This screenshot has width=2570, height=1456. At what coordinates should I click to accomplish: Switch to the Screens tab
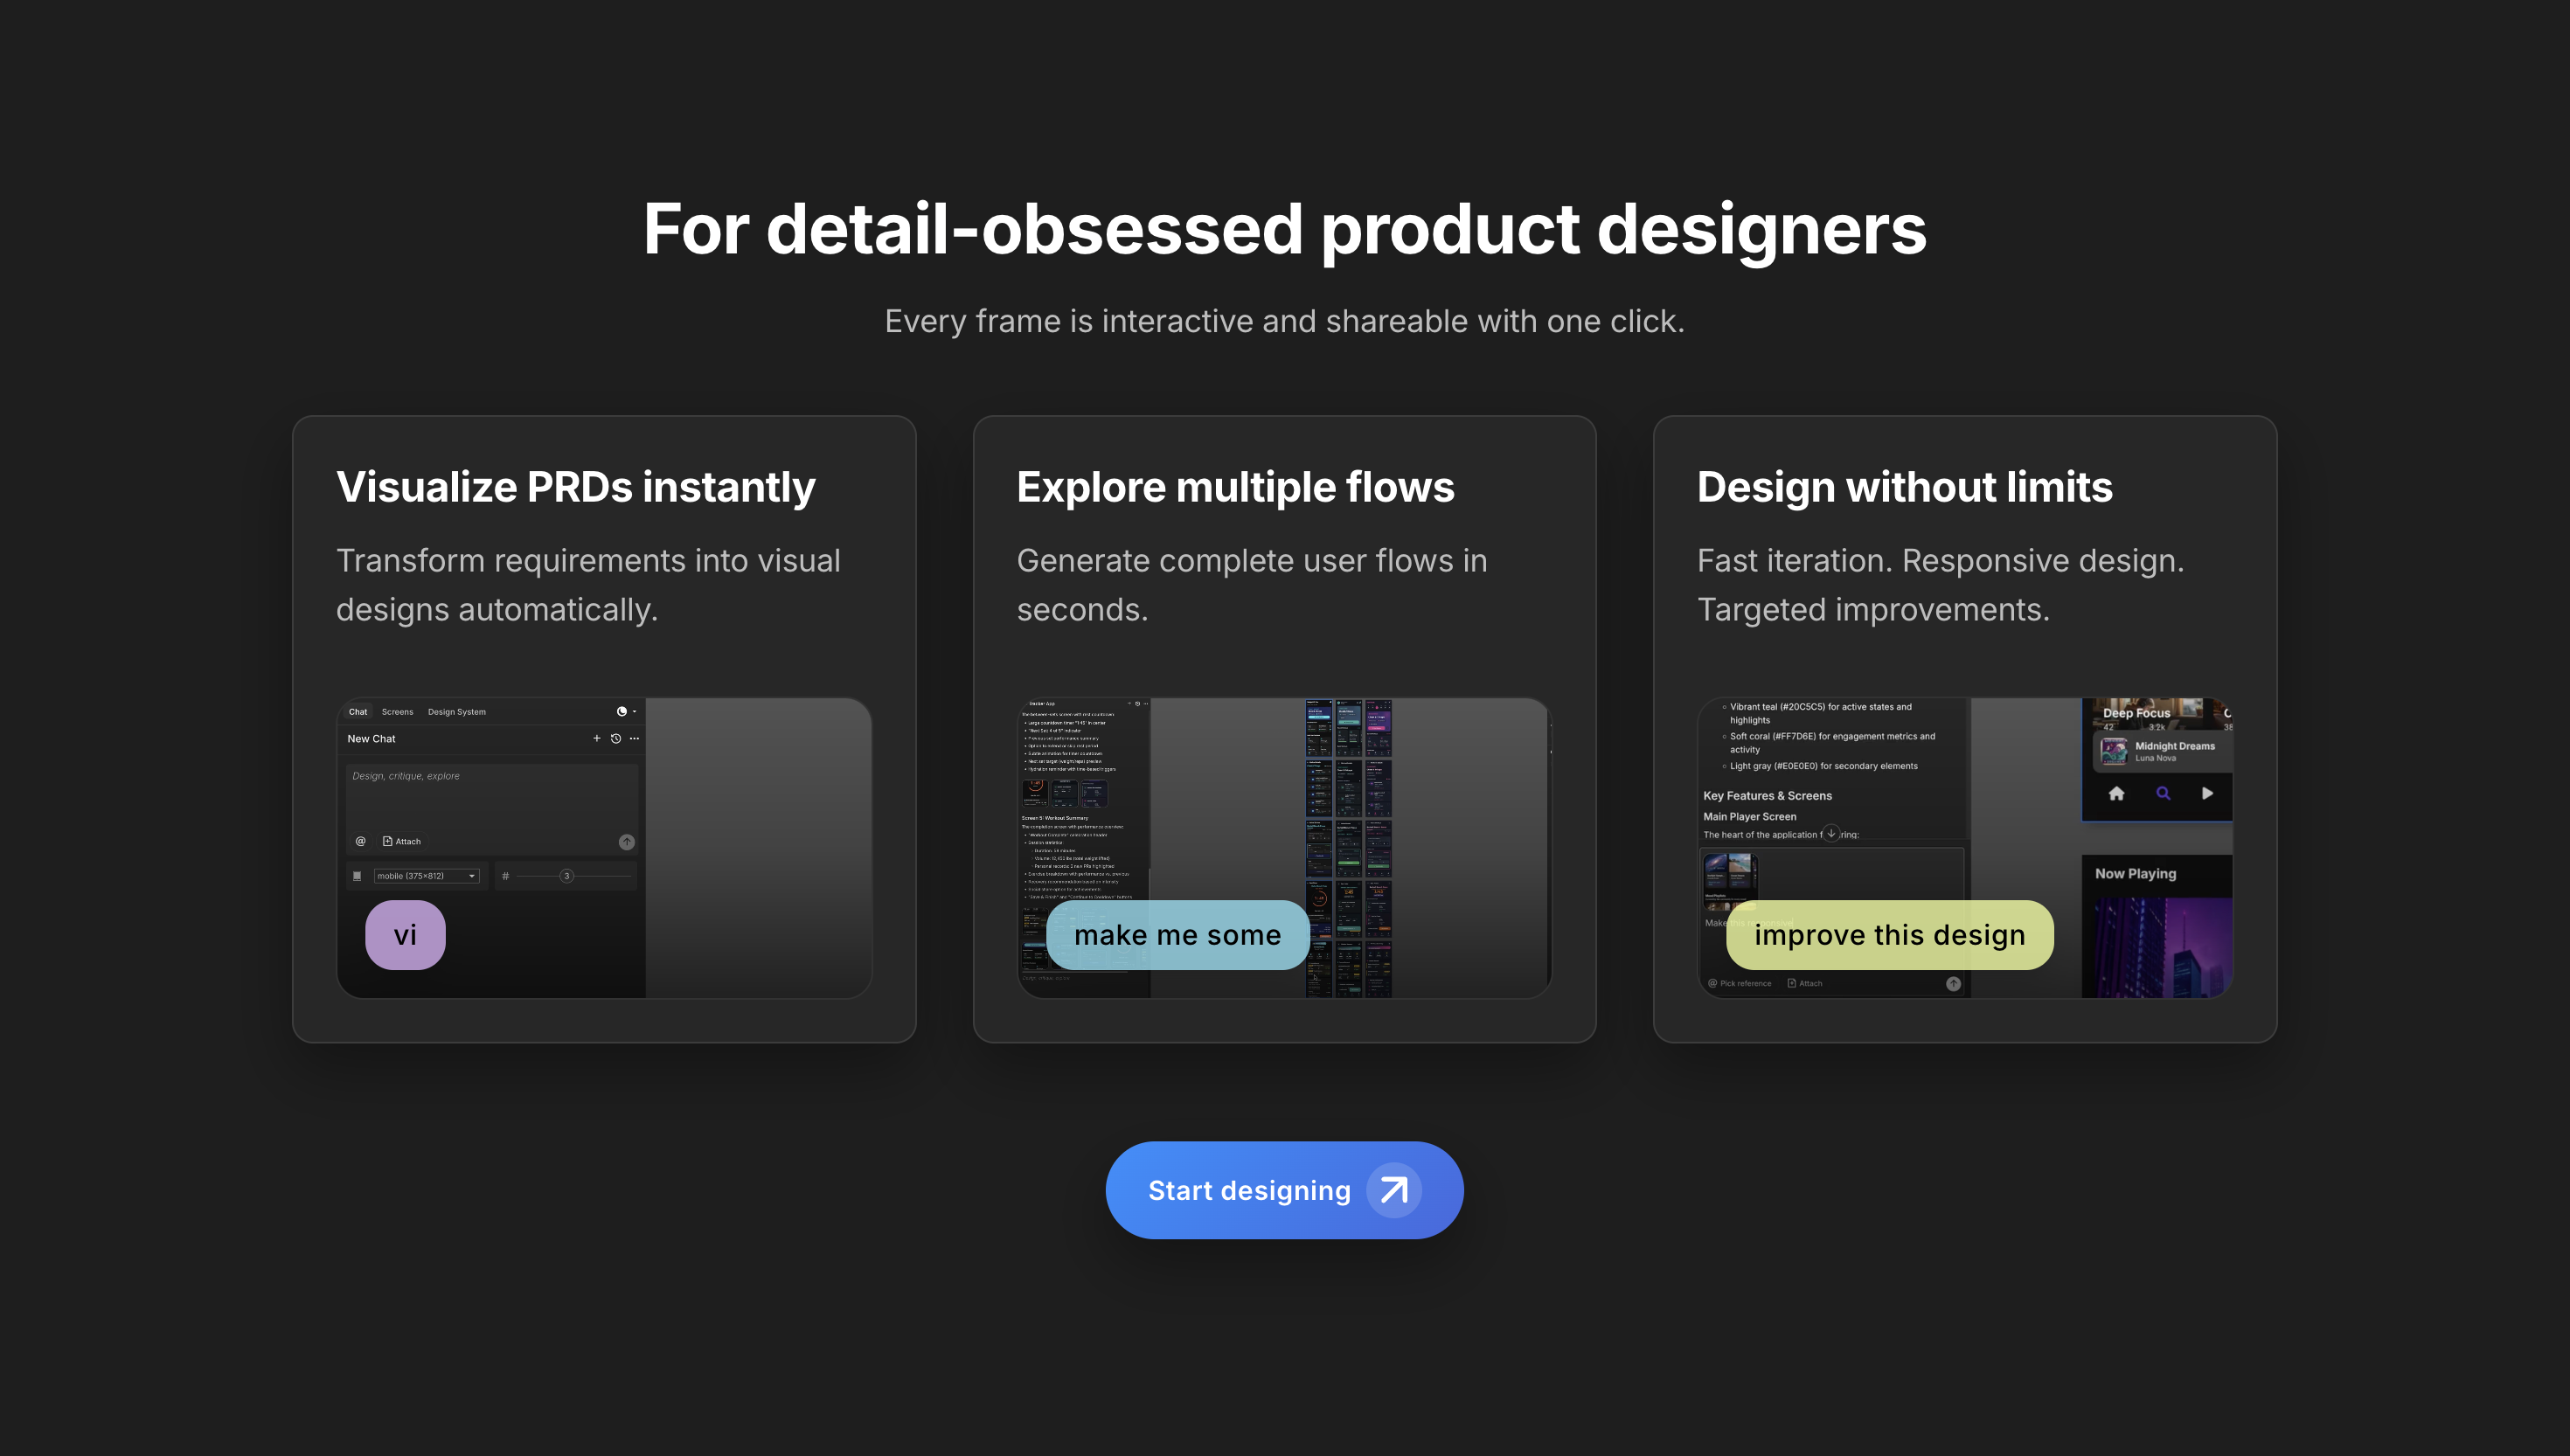(x=398, y=713)
